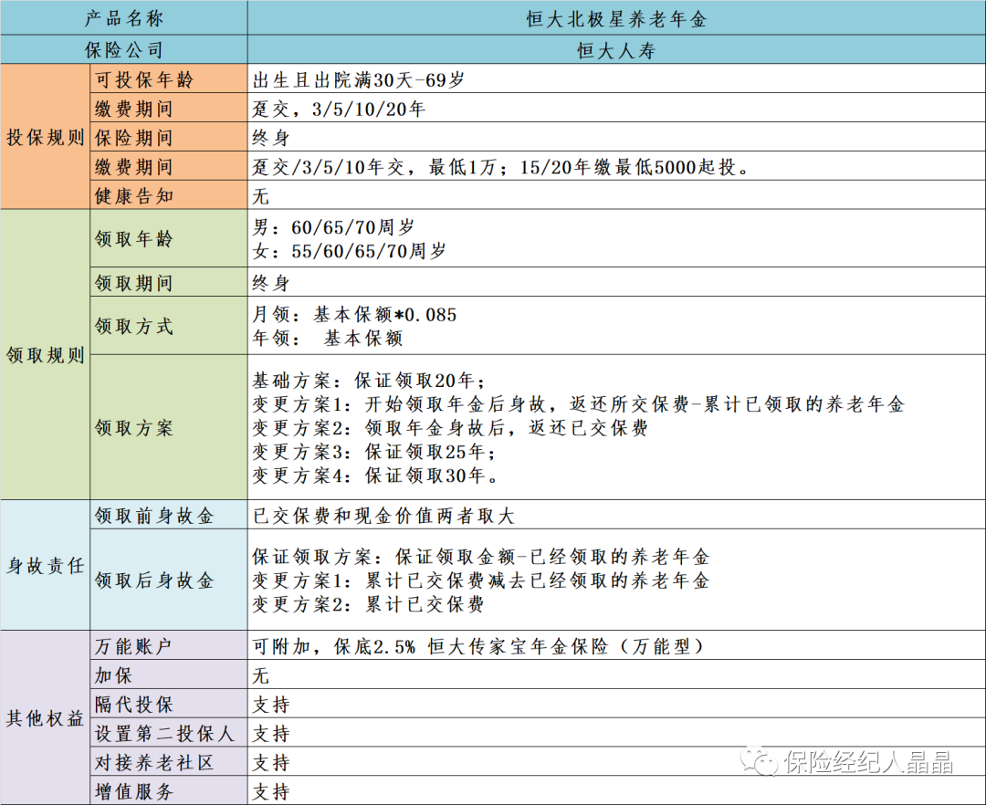986x805 pixels.
Task: Select "终身" in the 领取期间 row
Action: point(271,283)
